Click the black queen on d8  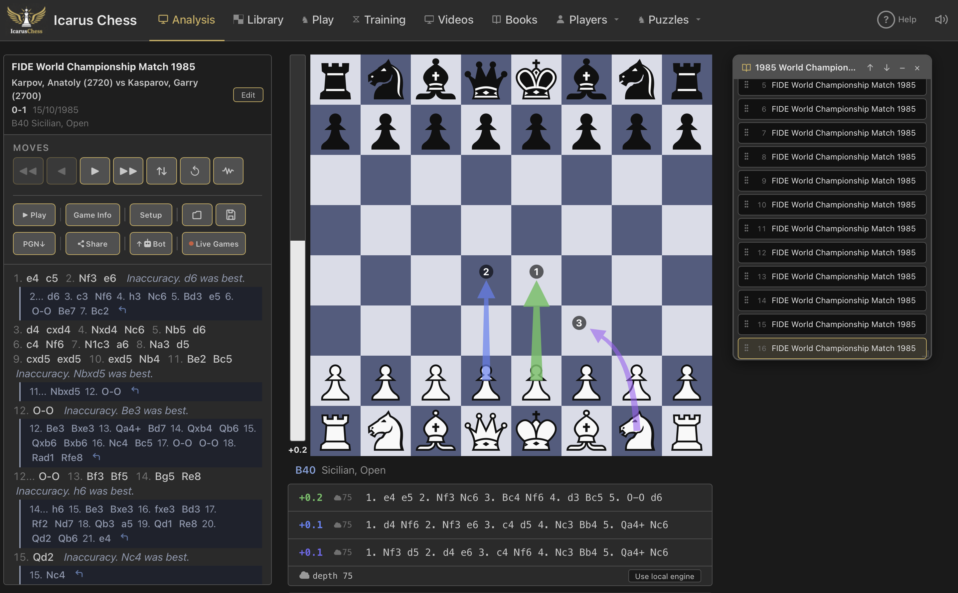coord(486,80)
